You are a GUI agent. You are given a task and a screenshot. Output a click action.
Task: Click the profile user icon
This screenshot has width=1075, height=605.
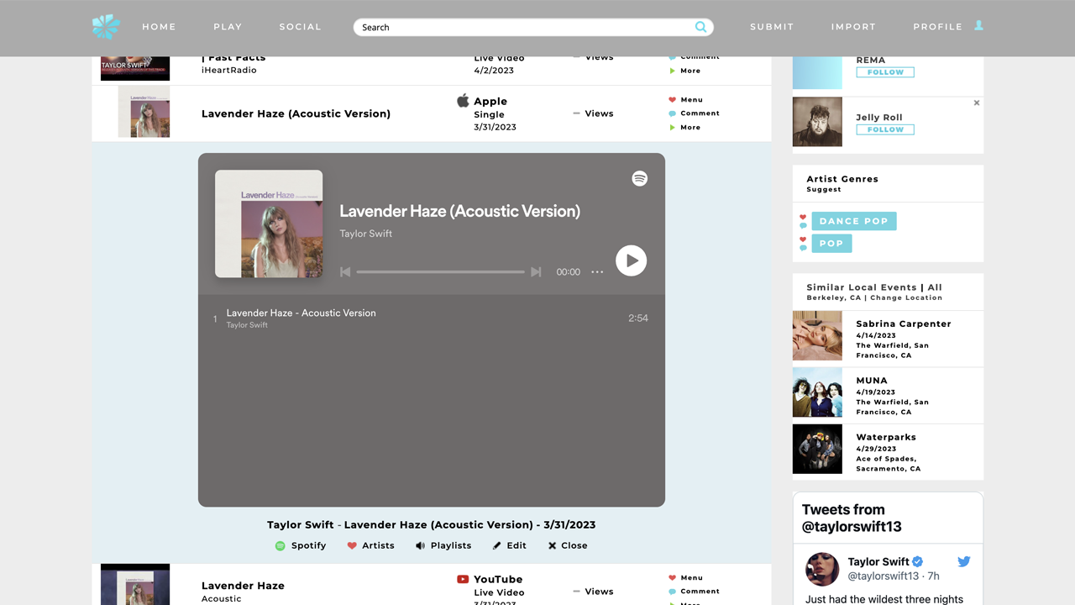pos(978,26)
